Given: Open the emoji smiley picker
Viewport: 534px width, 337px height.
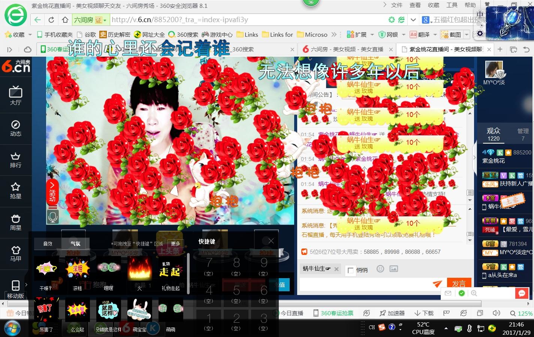Looking at the screenshot, I should pos(380,269).
